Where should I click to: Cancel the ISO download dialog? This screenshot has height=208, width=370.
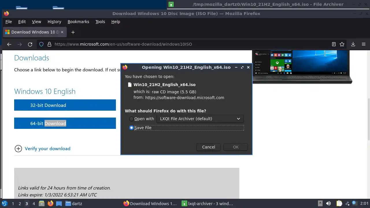[208, 147]
